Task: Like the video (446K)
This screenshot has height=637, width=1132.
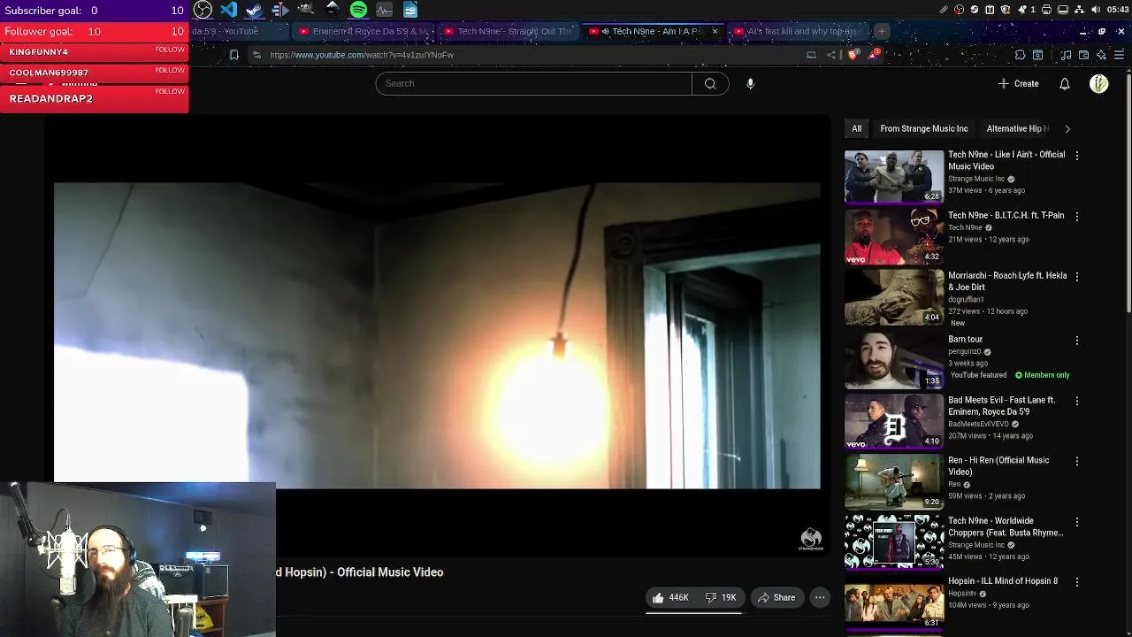Action: click(x=669, y=597)
